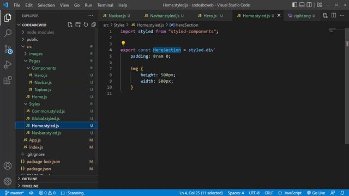Click the editor vertical scrollbar
The height and width of the screenshot is (196, 349).
click(347, 85)
